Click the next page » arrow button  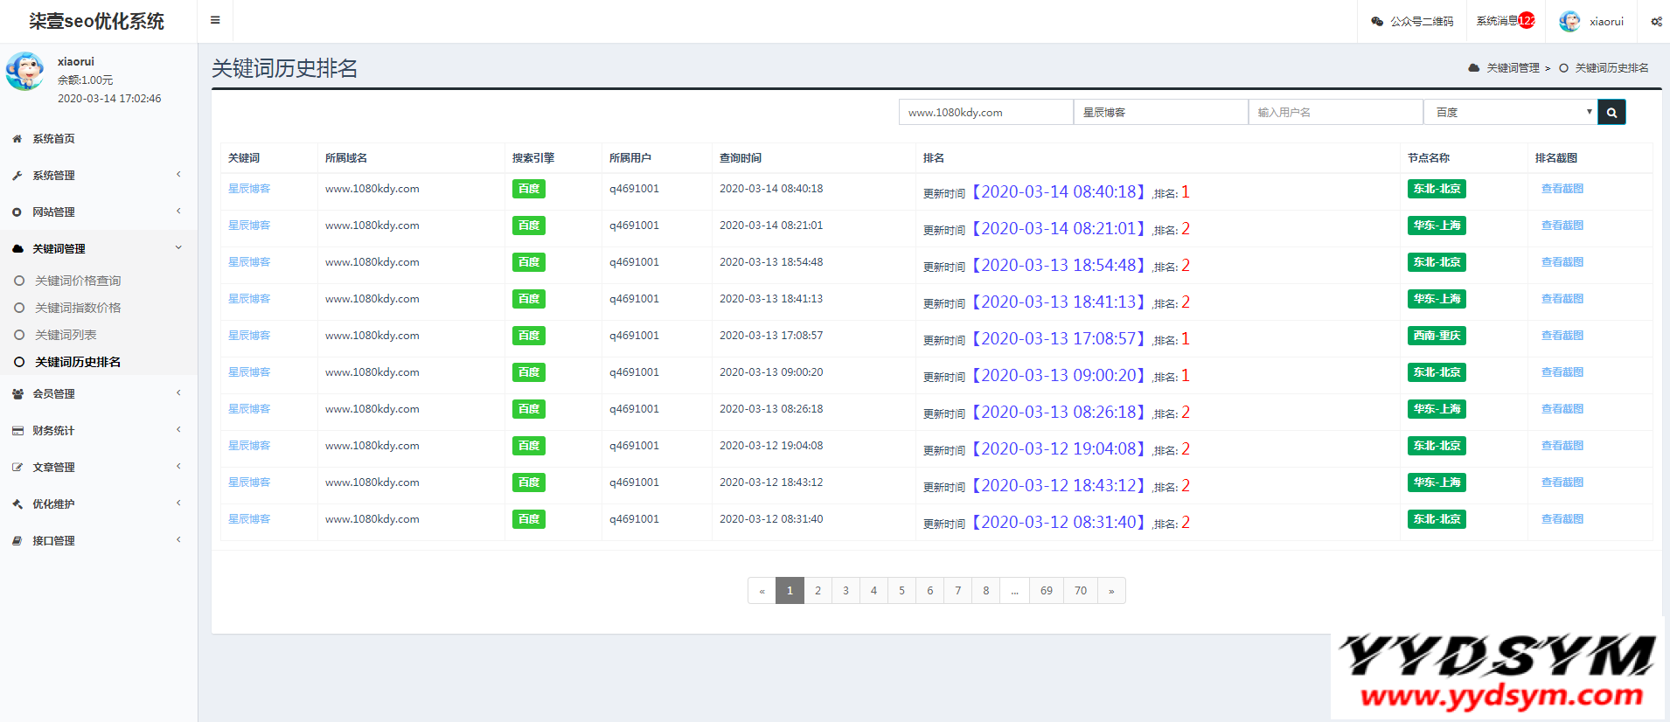1111,591
